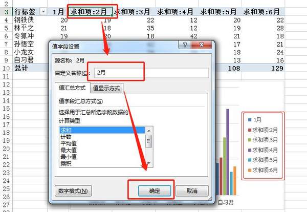The image size is (307, 212).
Task: Open the 行标签 filter dropdown
Action: (x=43, y=11)
